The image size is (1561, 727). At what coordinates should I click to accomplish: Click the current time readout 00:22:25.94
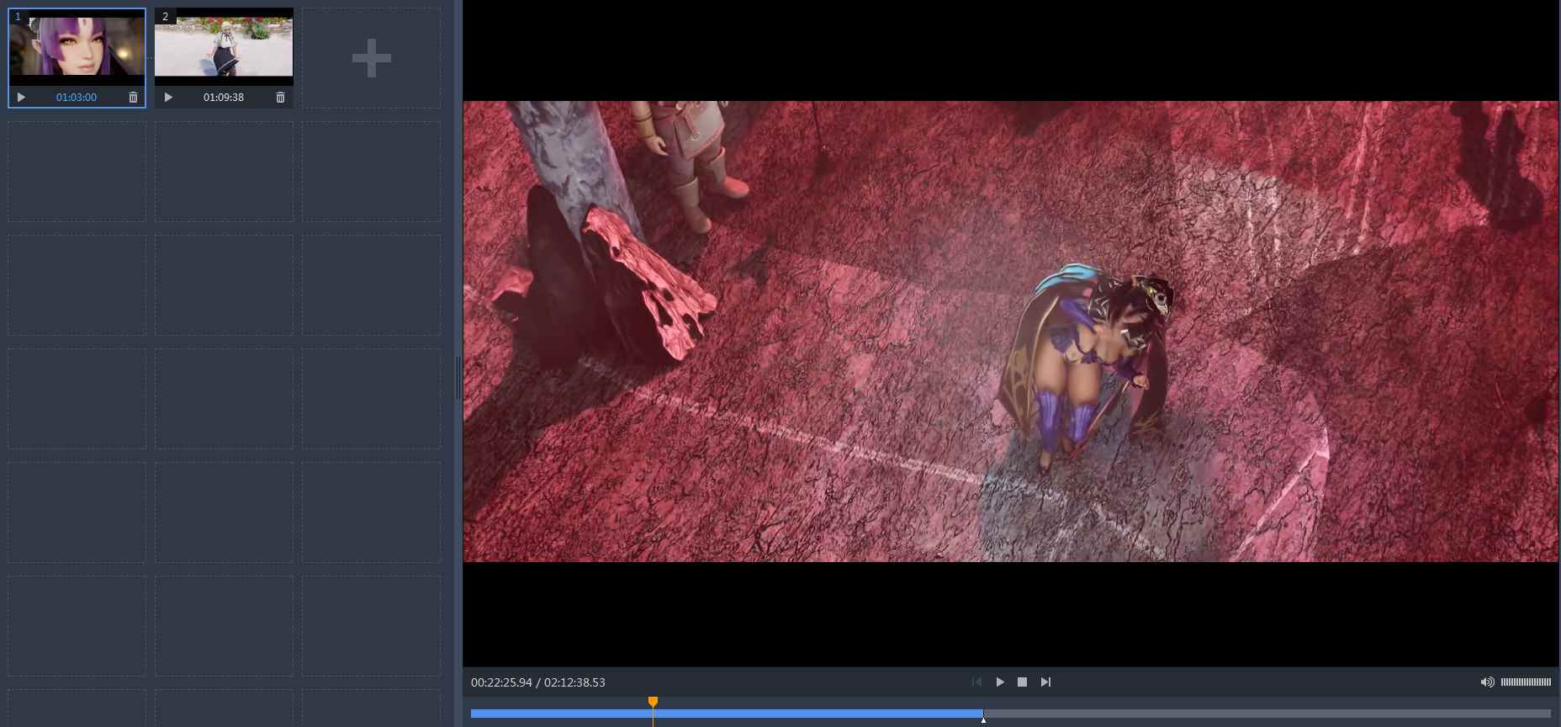[501, 682]
